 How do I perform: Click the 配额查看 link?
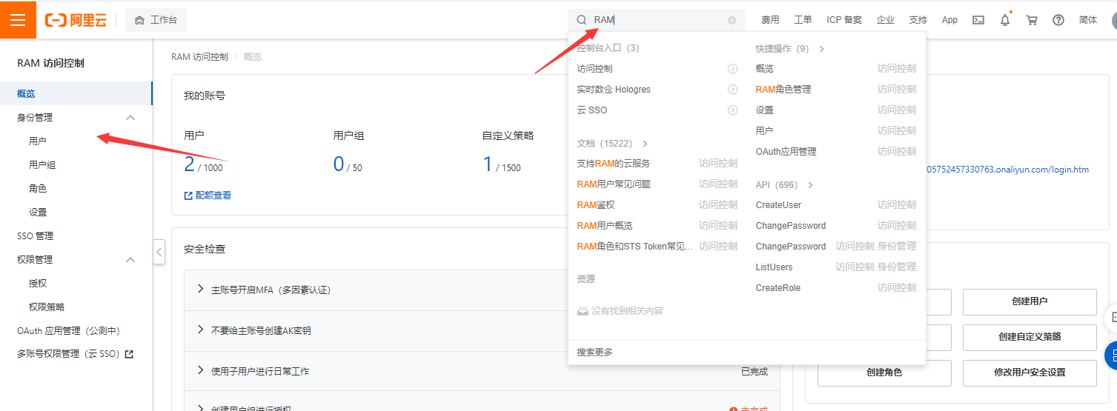[x=208, y=196]
